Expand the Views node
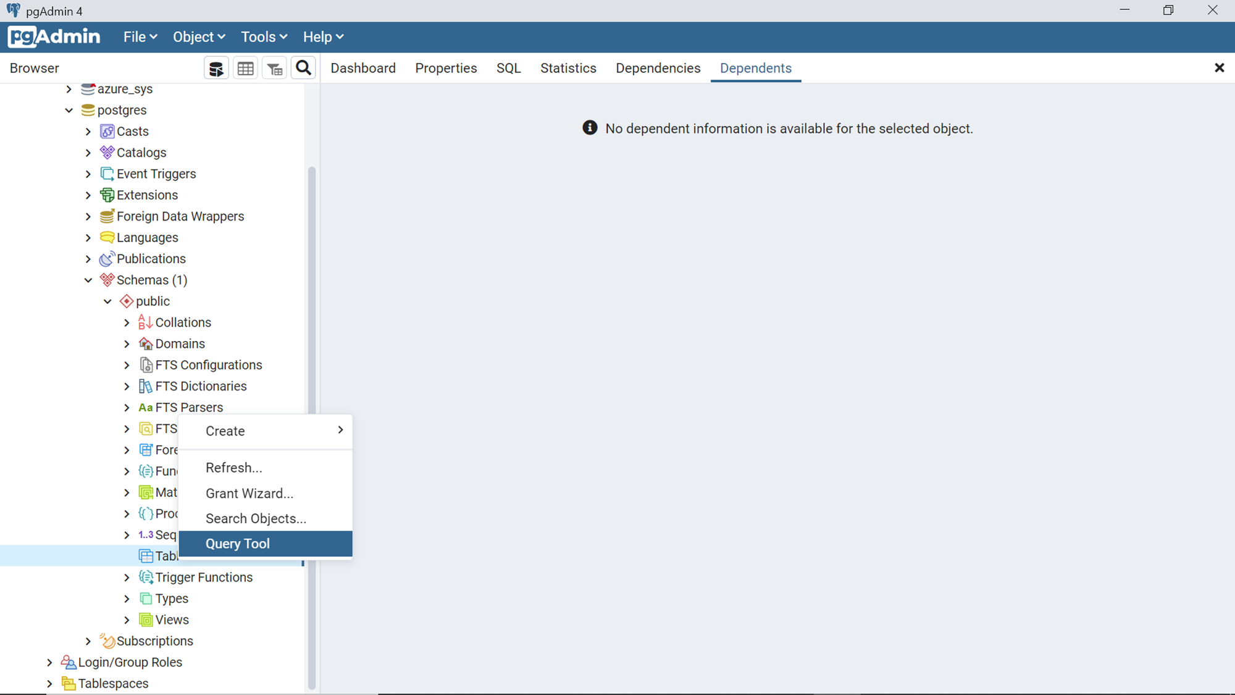Screen dimensions: 1235x695 click(127, 620)
